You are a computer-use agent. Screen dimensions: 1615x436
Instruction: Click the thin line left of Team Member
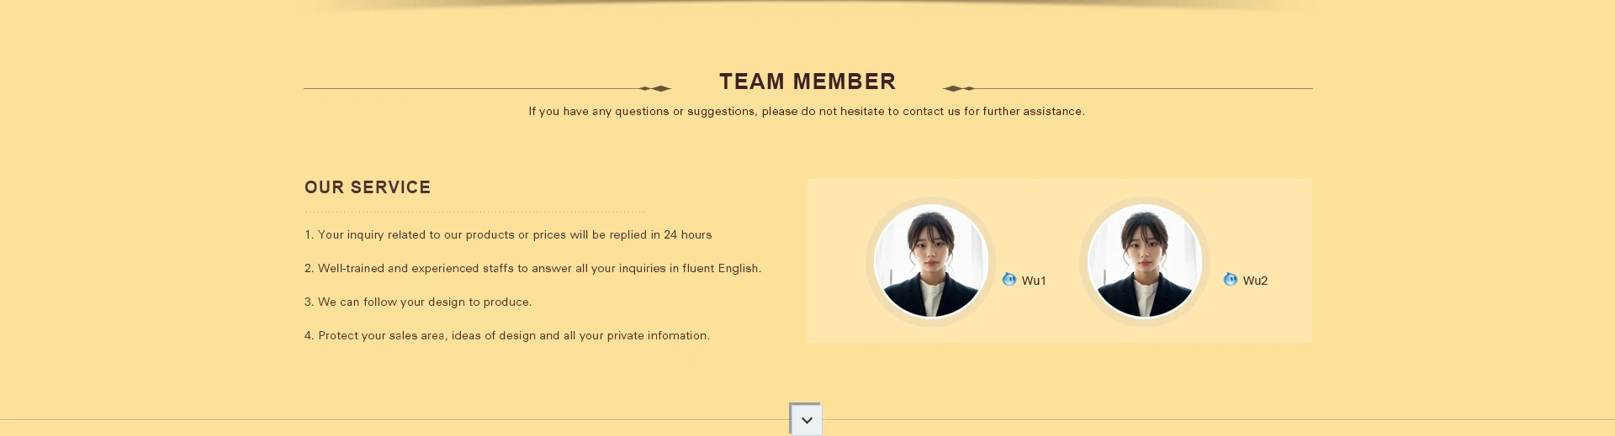click(x=471, y=88)
